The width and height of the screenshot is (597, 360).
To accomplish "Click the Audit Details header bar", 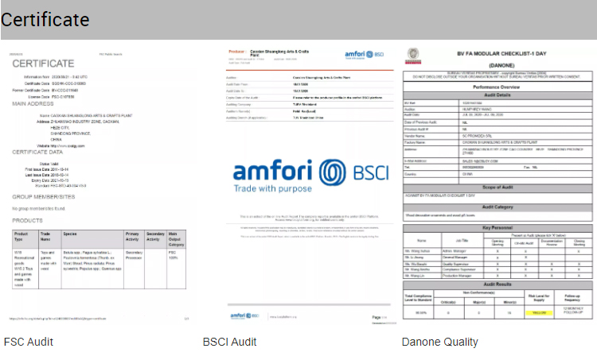I will click(x=497, y=95).
